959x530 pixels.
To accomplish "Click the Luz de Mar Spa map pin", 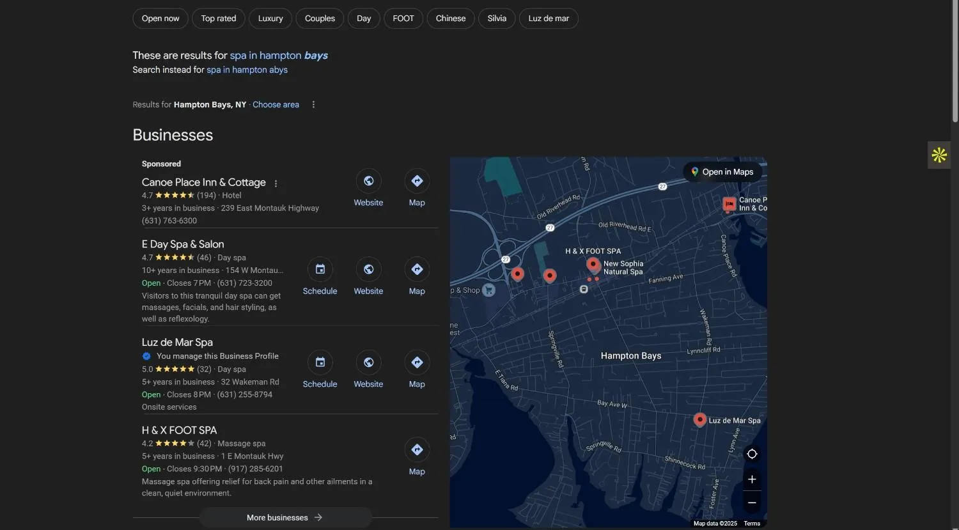I will (x=700, y=419).
